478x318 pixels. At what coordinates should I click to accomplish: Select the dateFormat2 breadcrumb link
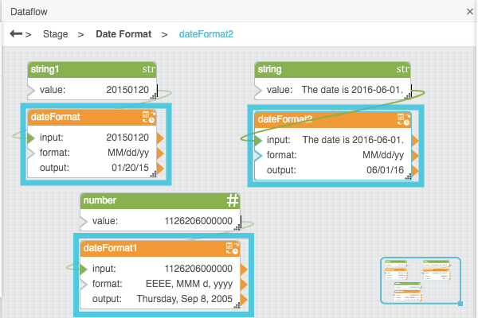206,34
